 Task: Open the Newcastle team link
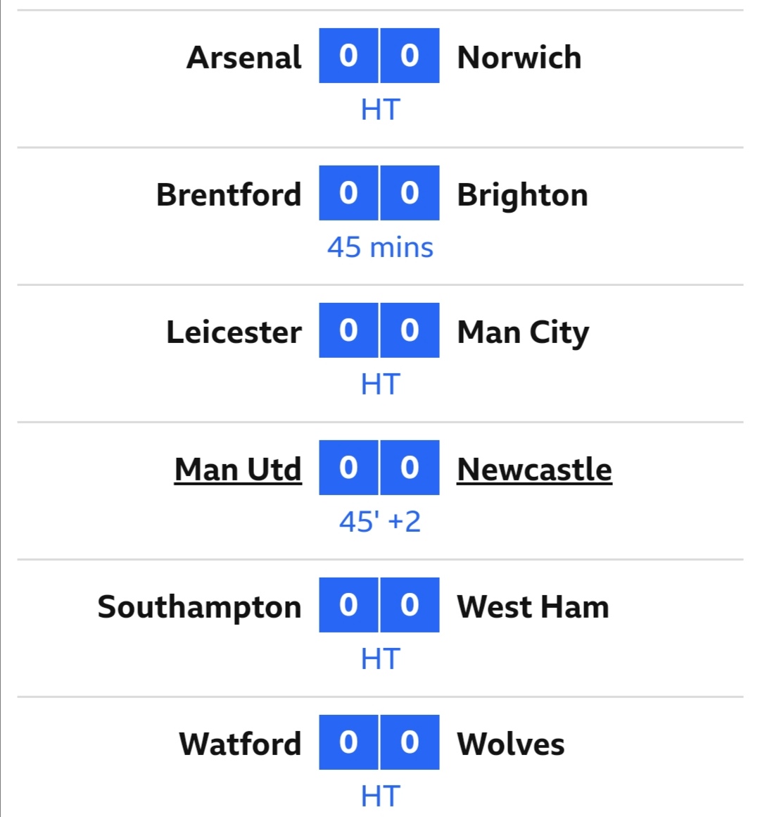(x=534, y=469)
